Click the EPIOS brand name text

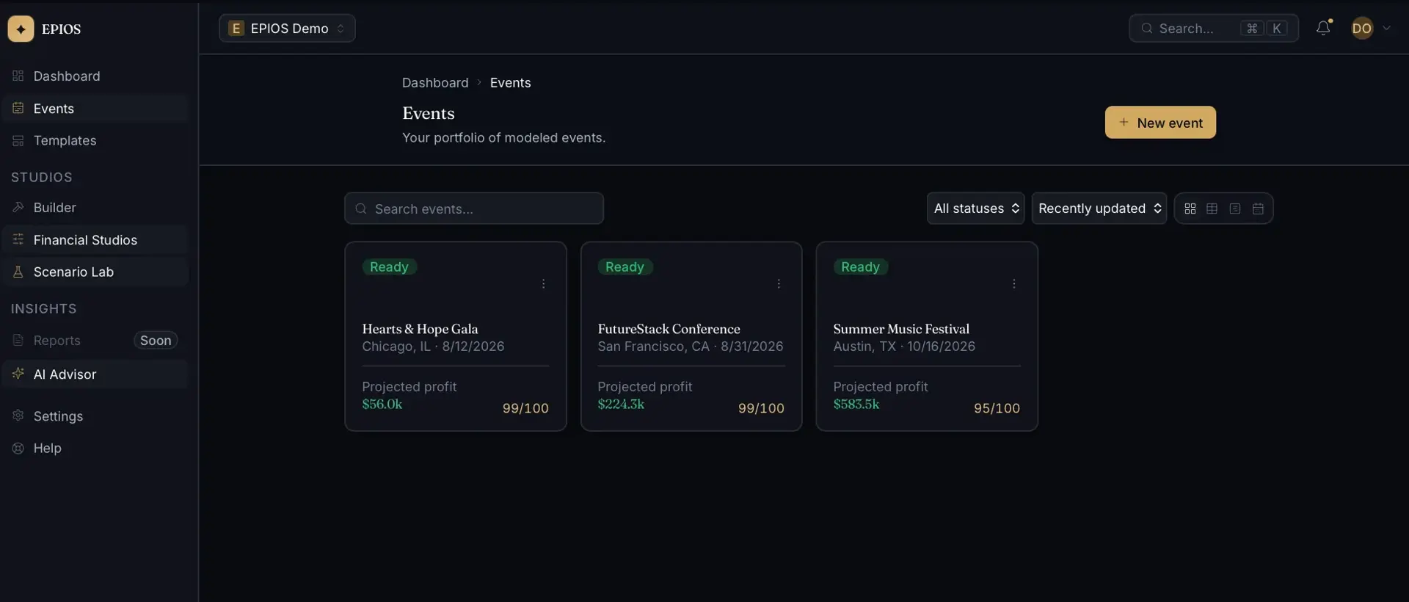pyautogui.click(x=61, y=29)
